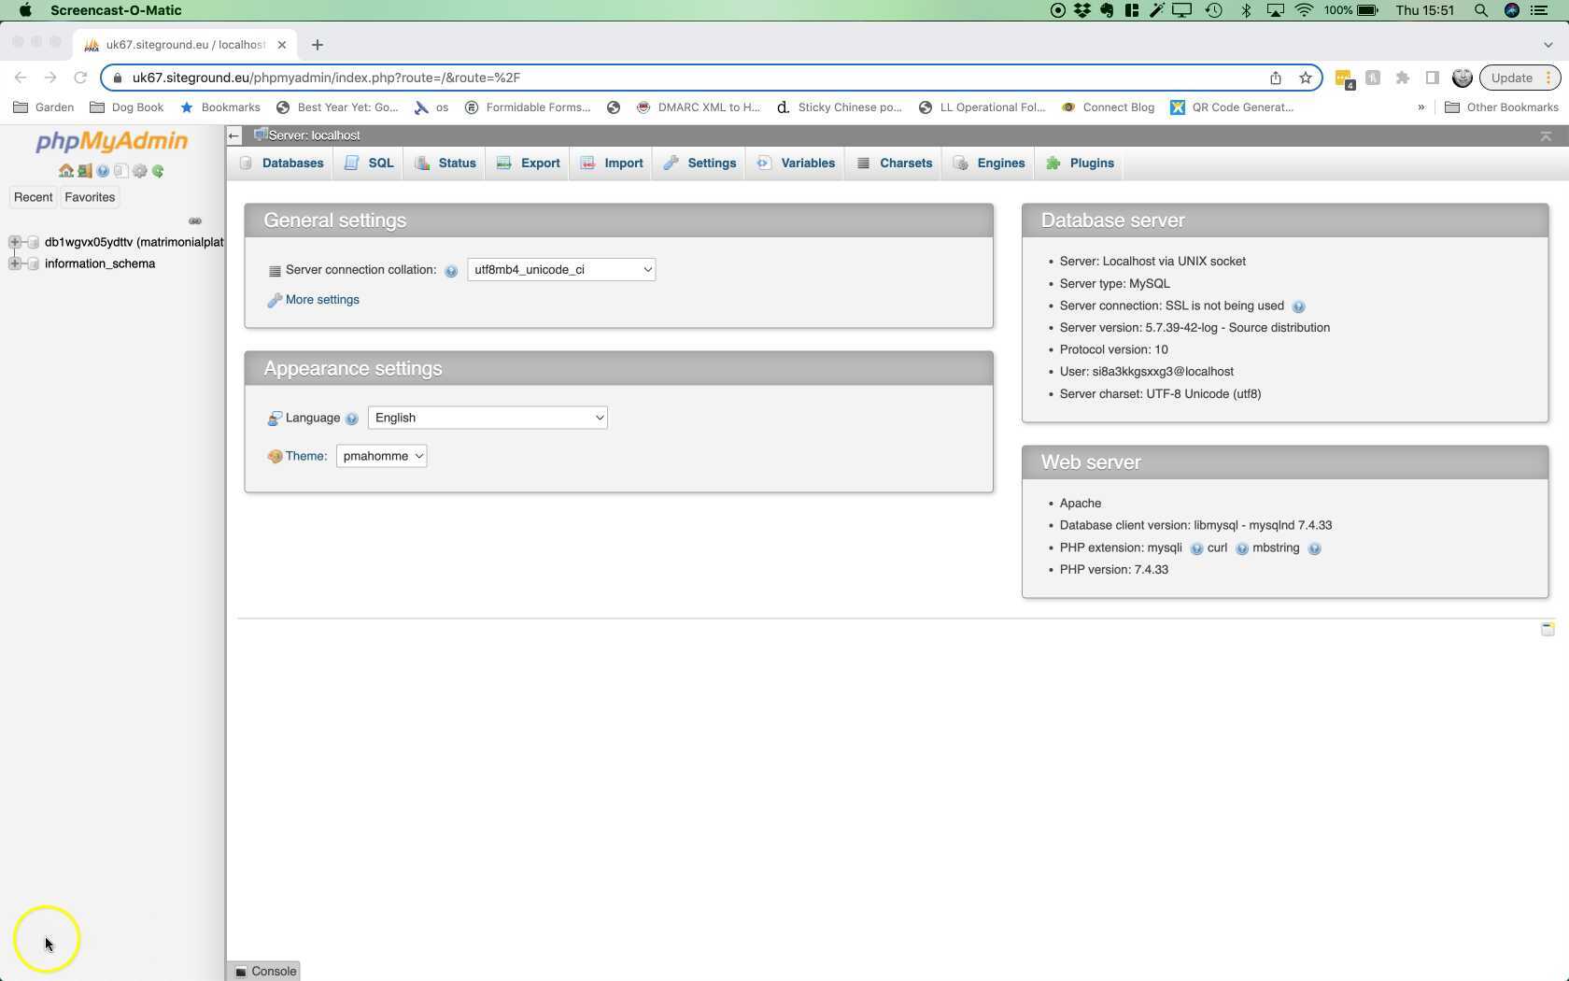Screen dimensions: 1569x981
Task: Open the SQL query window icon in sidebar
Action: click(x=120, y=171)
